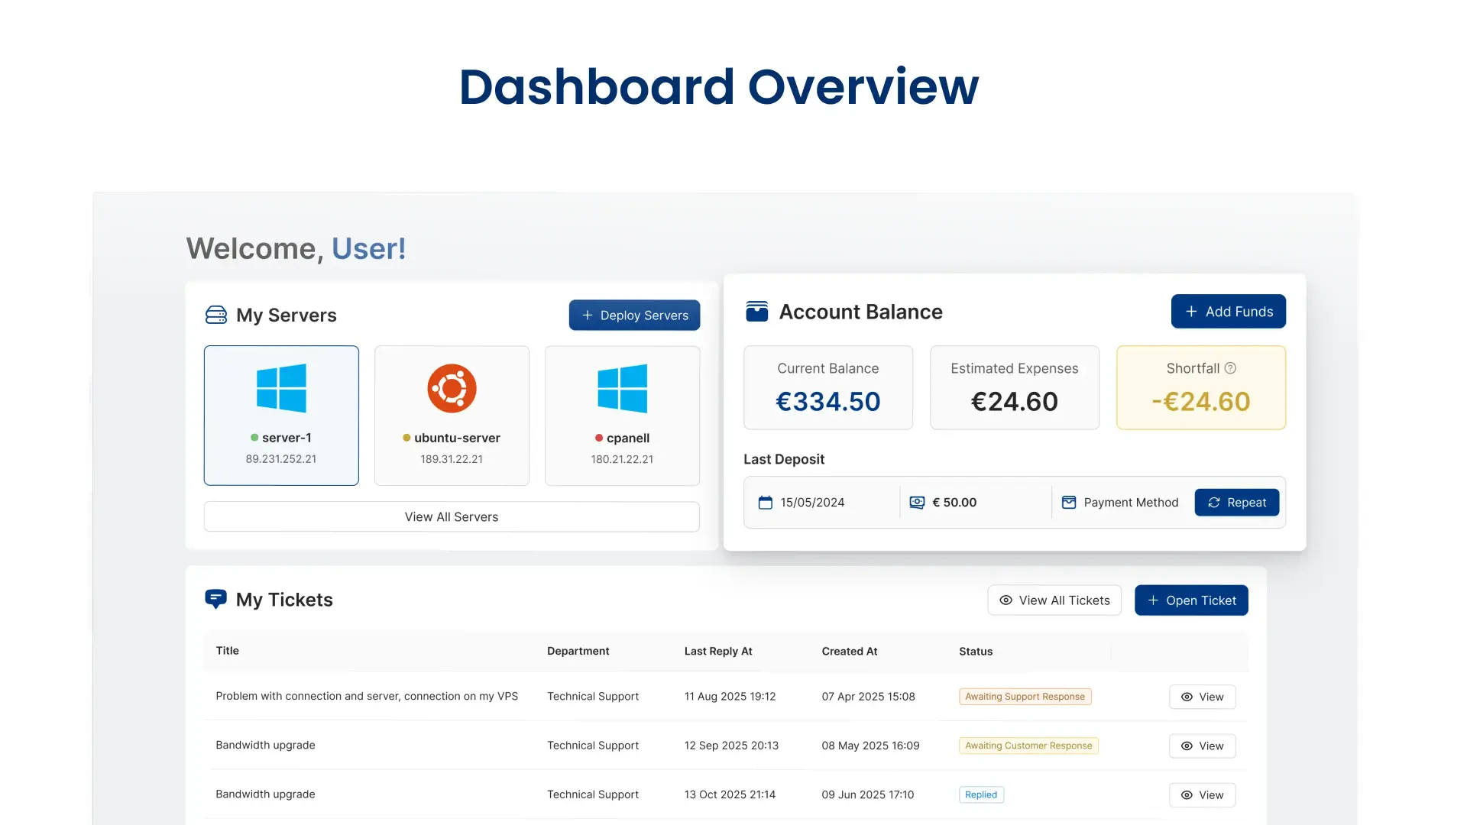Select the Windows icon for server-1
Viewport: 1467px width, 825px height.
pos(281,388)
